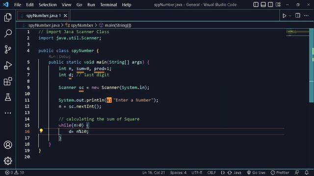Open the Explorer view in activity bar
314x176 pixels.
[8, 18]
